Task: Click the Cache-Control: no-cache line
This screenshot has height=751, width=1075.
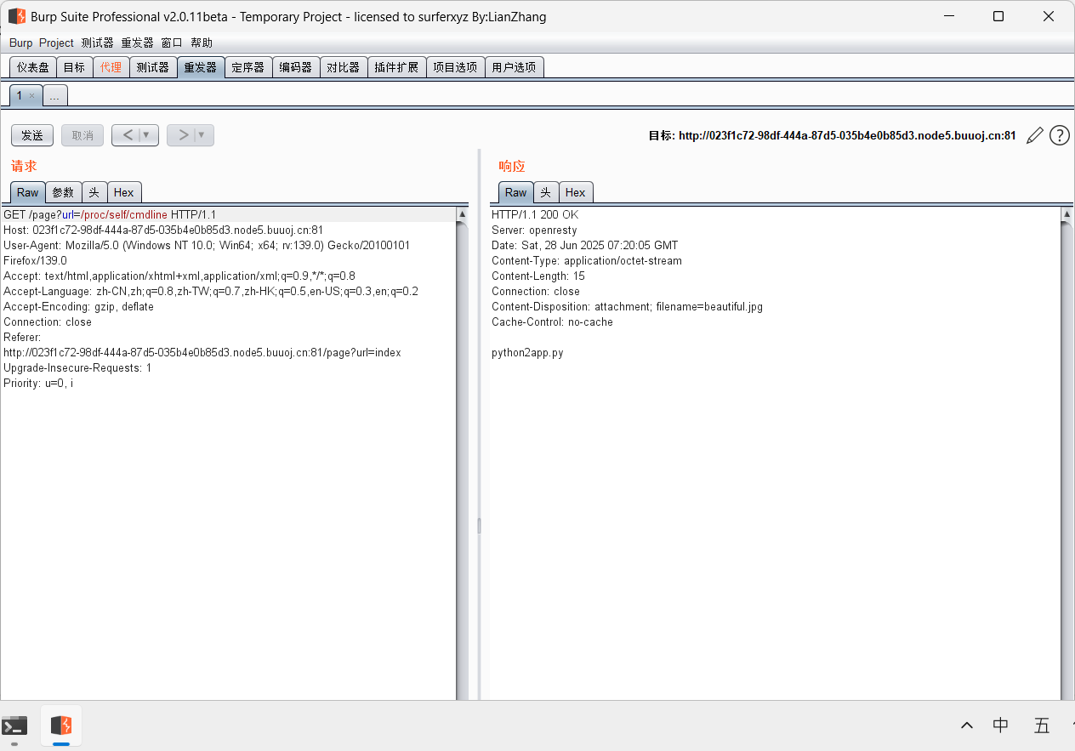Action: tap(552, 321)
